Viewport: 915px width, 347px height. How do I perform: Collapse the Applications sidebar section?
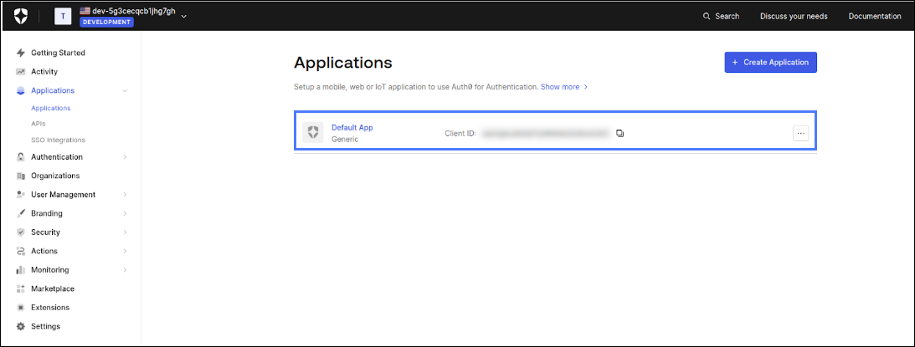[x=125, y=90]
